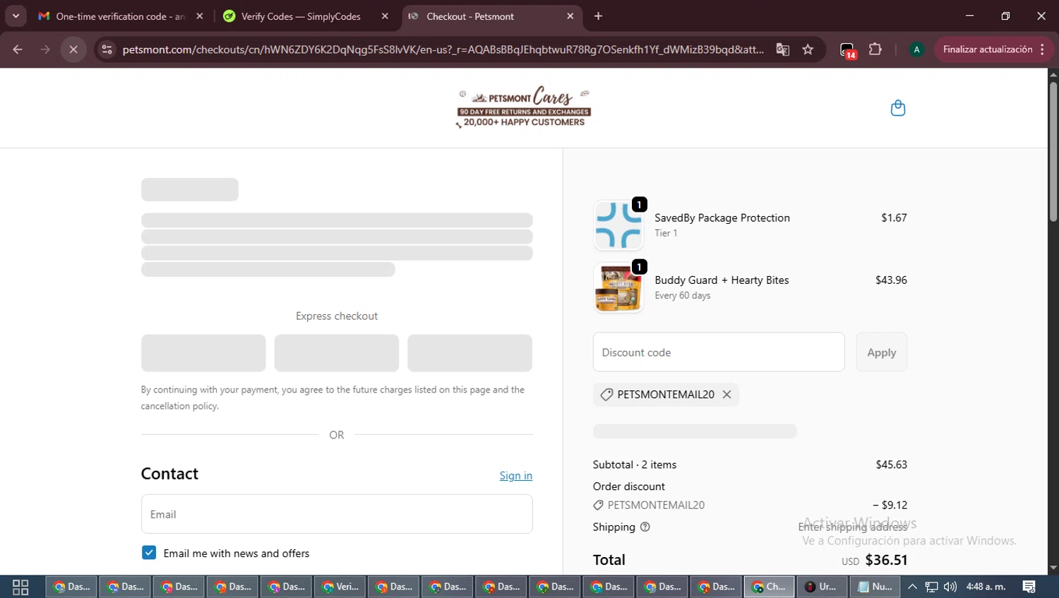Open the shopping bag cart icon
Viewport: 1059px width, 598px height.
point(898,108)
